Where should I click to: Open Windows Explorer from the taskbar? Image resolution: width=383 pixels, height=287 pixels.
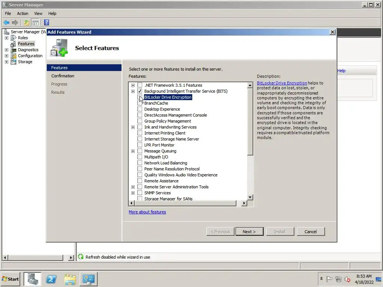tap(70, 279)
